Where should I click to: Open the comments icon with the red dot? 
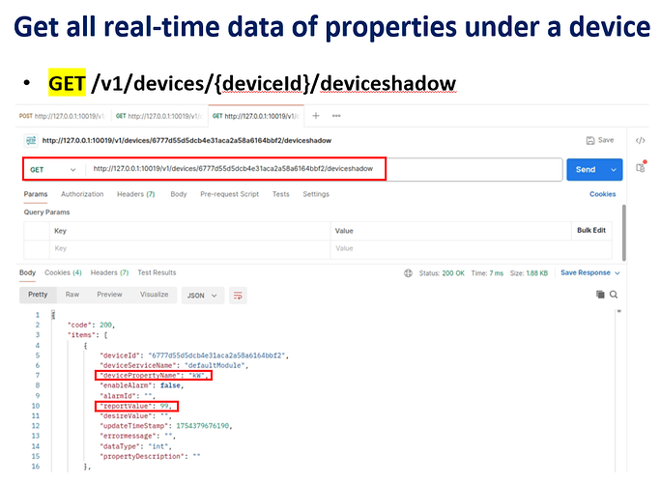641,166
